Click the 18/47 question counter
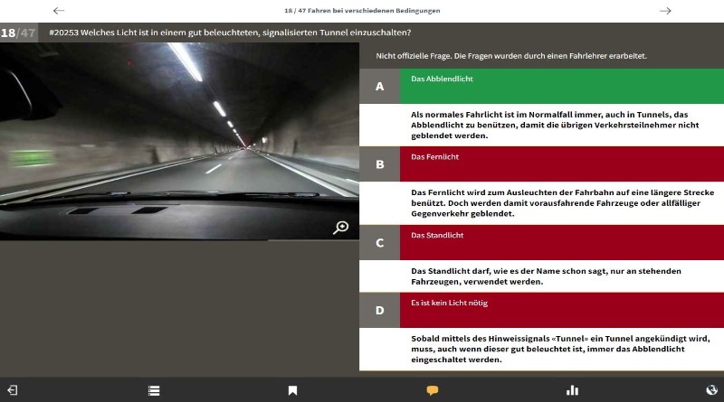 [20, 33]
